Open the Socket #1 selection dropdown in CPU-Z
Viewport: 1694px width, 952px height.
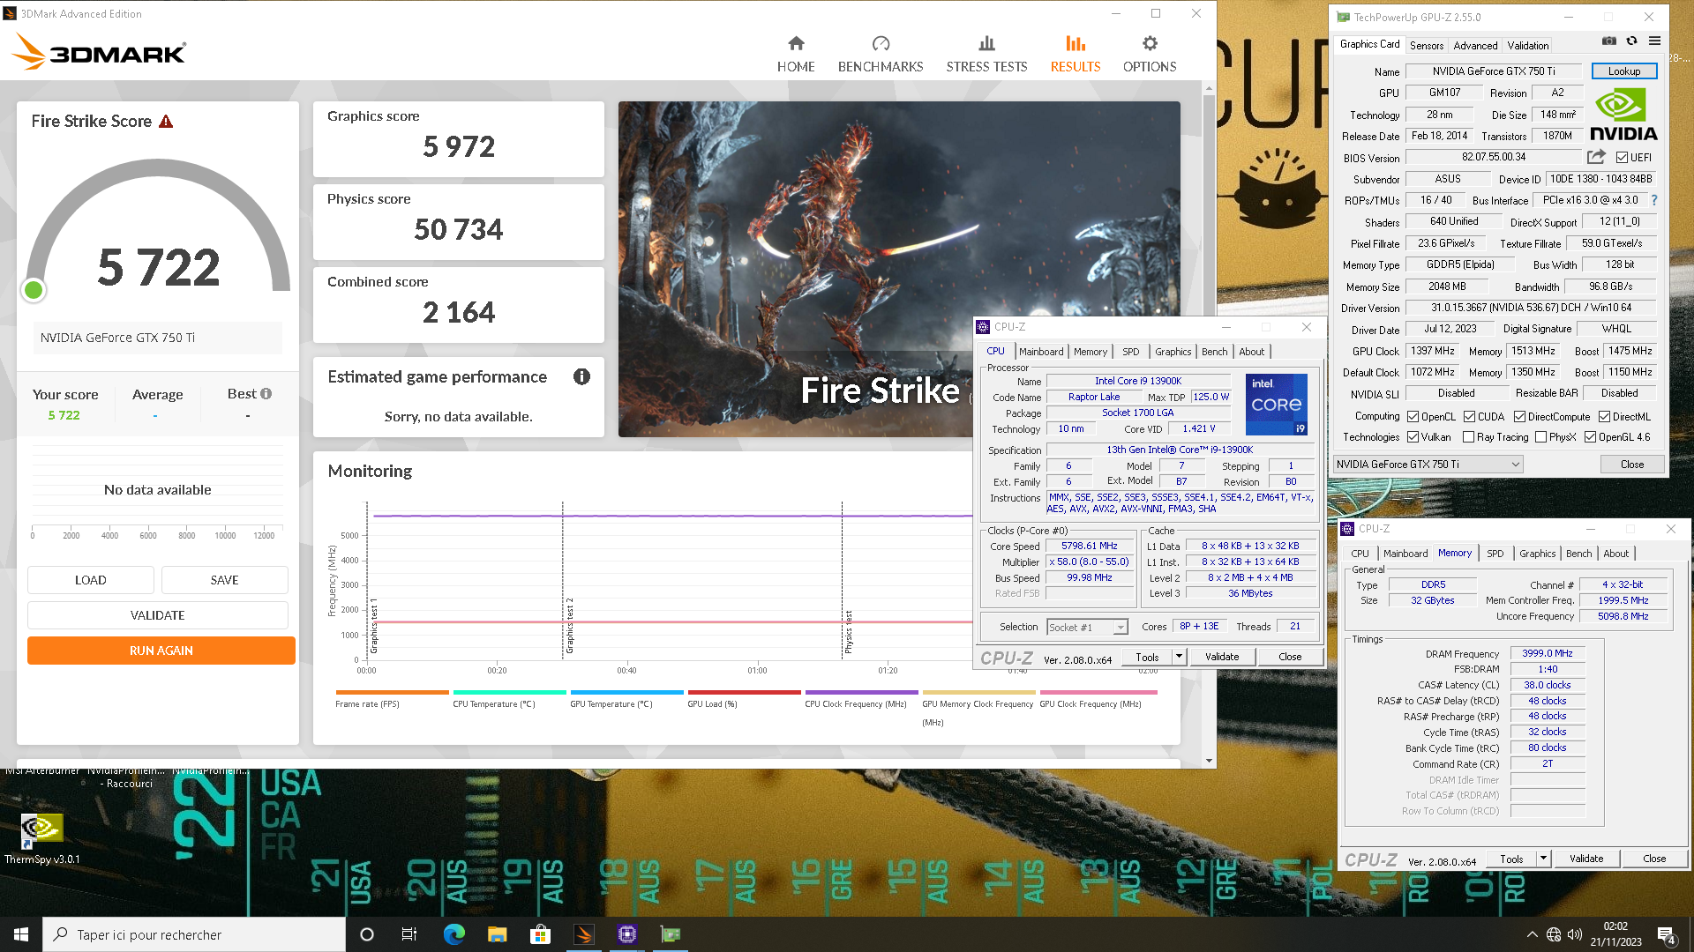point(1087,627)
